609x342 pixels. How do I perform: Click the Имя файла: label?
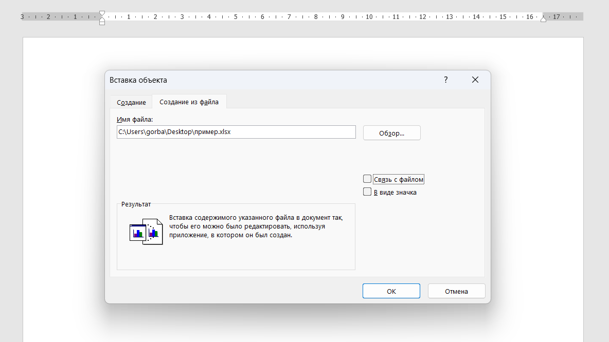135,120
